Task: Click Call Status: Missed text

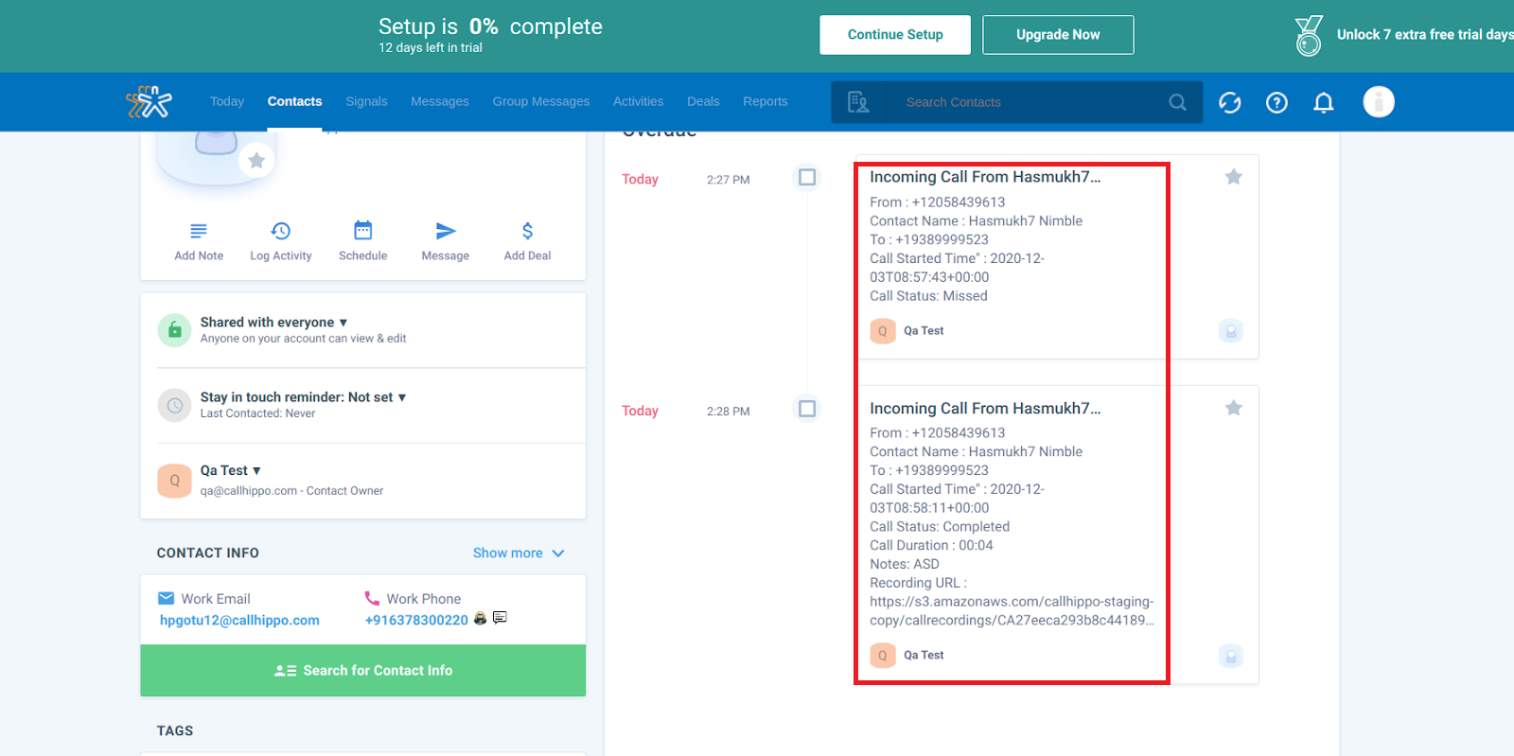Action: pos(928,296)
